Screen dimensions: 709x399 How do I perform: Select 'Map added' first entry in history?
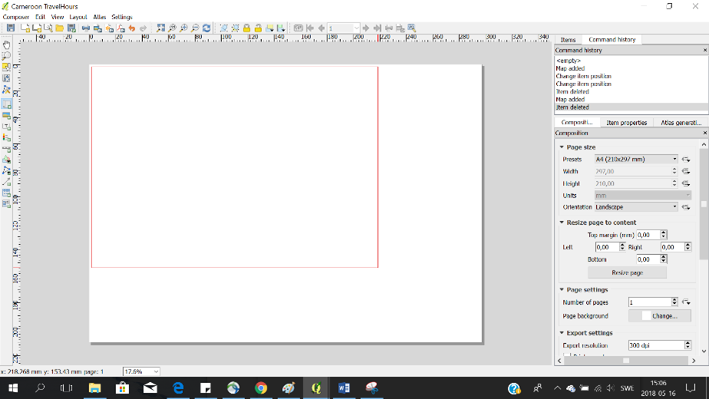[570, 68]
